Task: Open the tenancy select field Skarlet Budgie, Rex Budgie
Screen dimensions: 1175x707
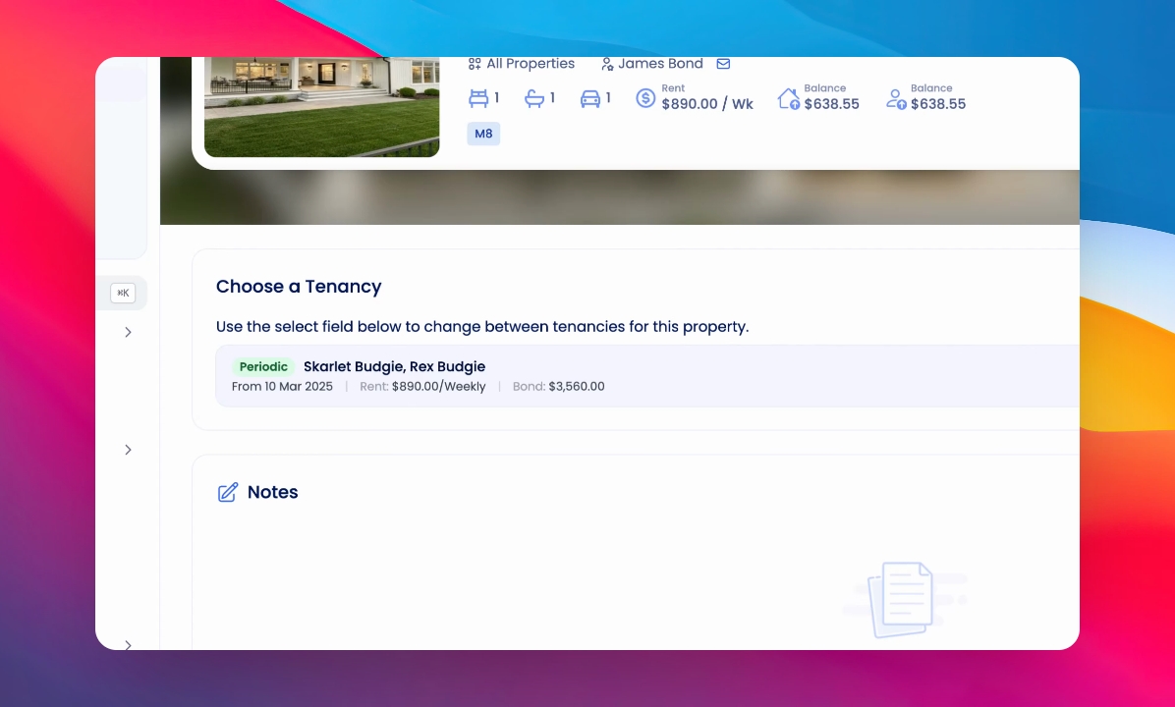Action: (647, 376)
